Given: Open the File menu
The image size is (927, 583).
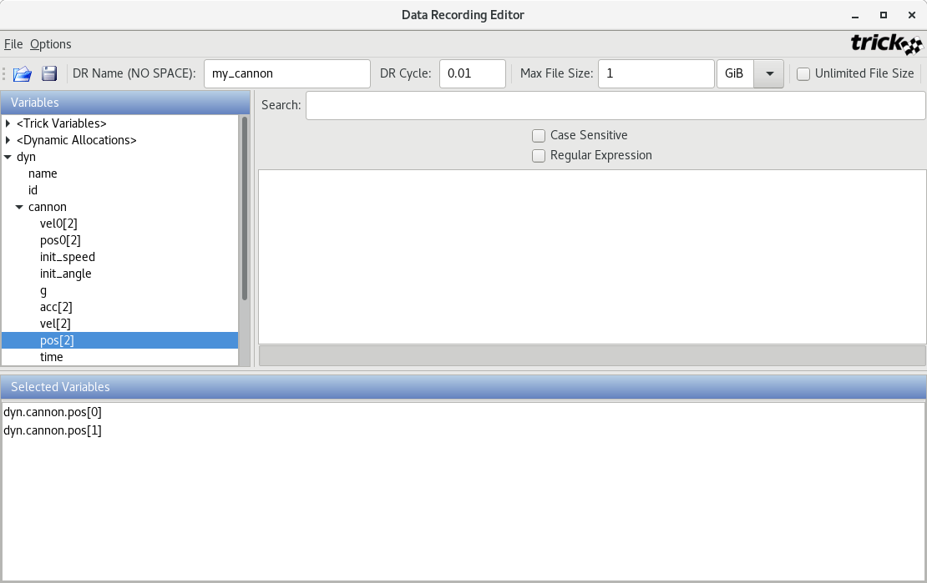Looking at the screenshot, I should pyautogui.click(x=13, y=44).
